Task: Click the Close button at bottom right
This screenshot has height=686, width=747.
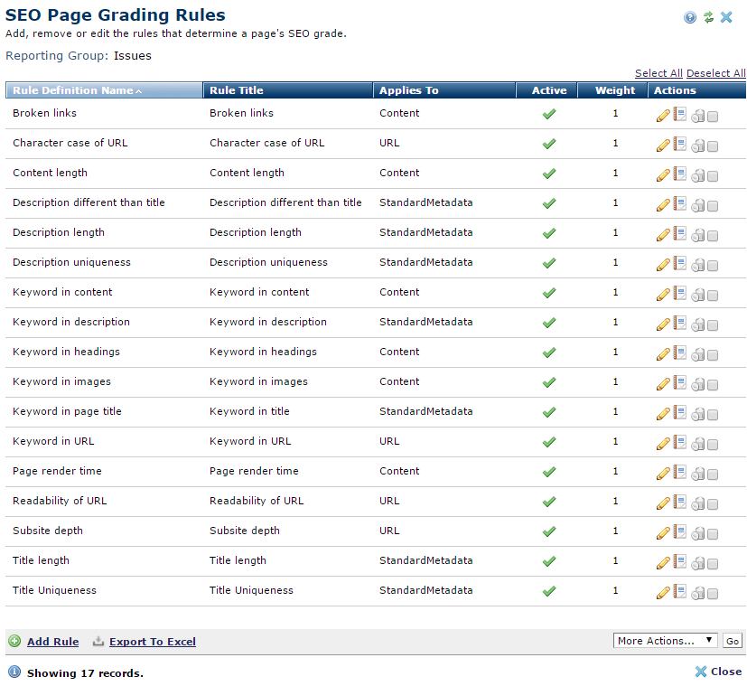Action: [718, 672]
